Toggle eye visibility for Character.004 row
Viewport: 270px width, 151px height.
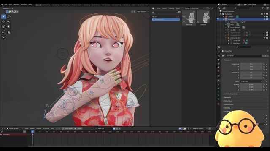click(x=265, y=38)
